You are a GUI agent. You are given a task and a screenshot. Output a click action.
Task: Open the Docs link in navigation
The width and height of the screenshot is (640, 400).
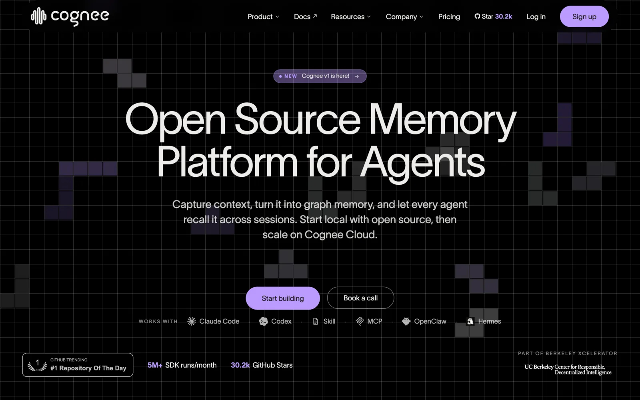coord(306,16)
